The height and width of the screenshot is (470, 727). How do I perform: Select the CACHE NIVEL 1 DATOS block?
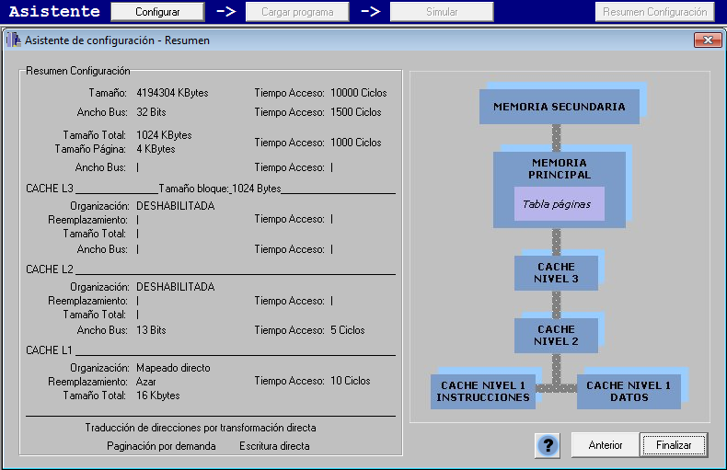629,392
